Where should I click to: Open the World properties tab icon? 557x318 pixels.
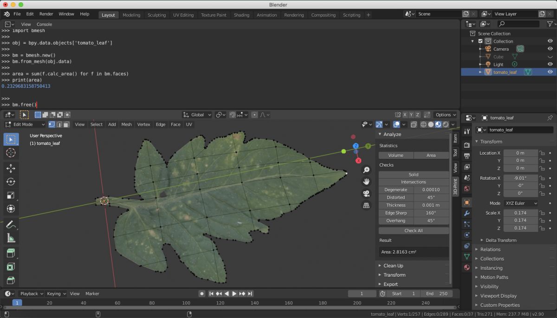point(466,188)
